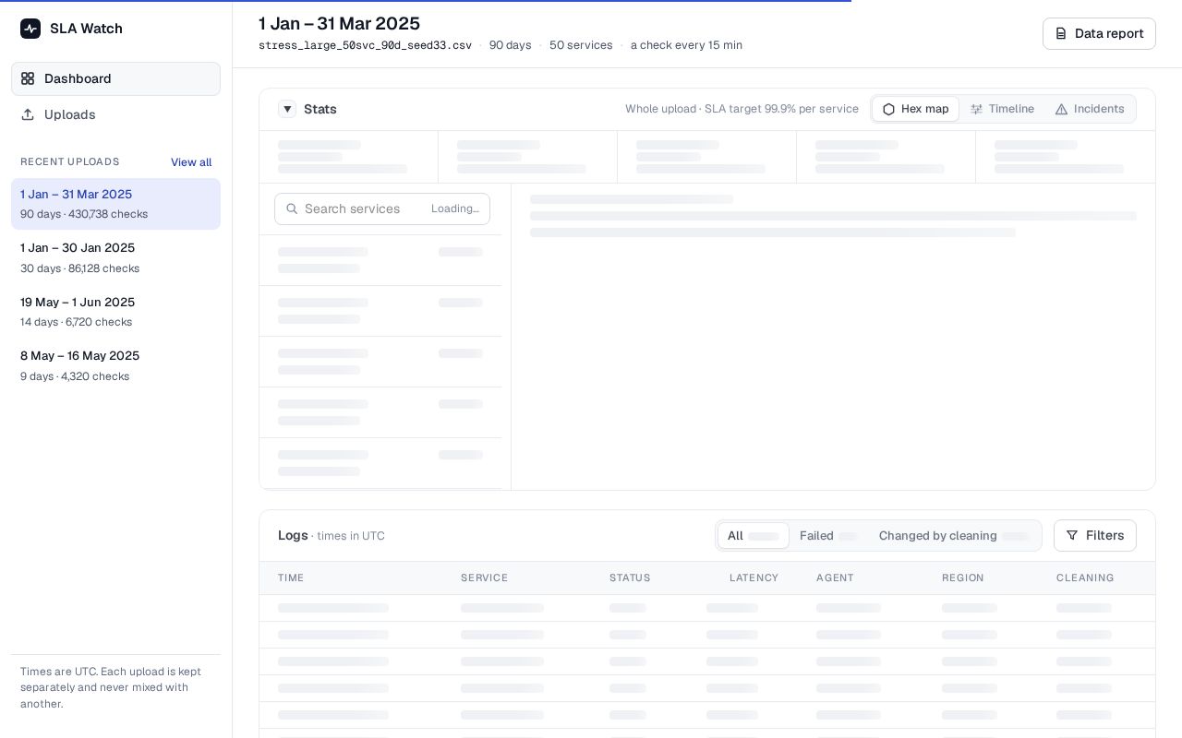The width and height of the screenshot is (1182, 738).
Task: Collapse the Stats section triangle
Action: (x=287, y=109)
